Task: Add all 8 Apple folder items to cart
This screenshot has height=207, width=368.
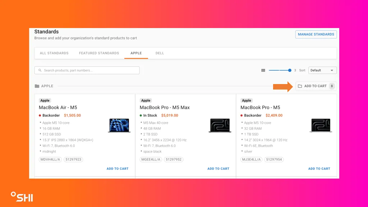Action: (316, 86)
